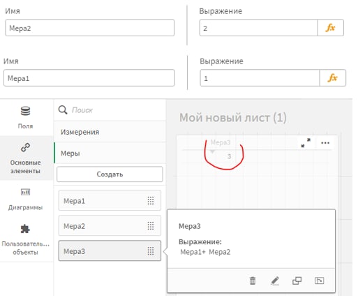Click the sort arrow under Мера3 column
Image resolution: width=358 pixels, height=300 pixels.
click(x=212, y=152)
